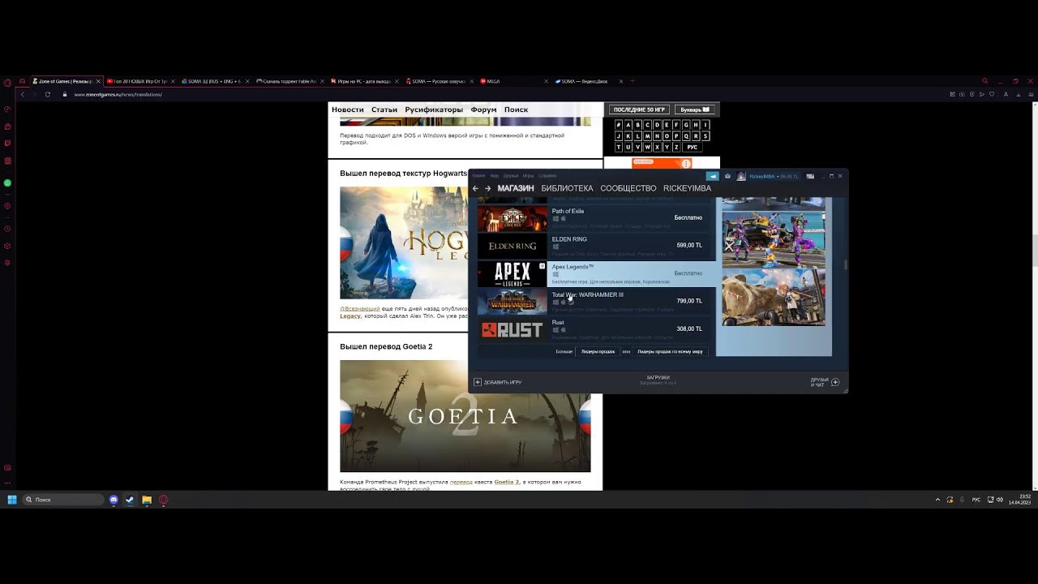Open Steam from the taskbar
Image resolution: width=1038 pixels, height=584 pixels.
click(x=130, y=500)
